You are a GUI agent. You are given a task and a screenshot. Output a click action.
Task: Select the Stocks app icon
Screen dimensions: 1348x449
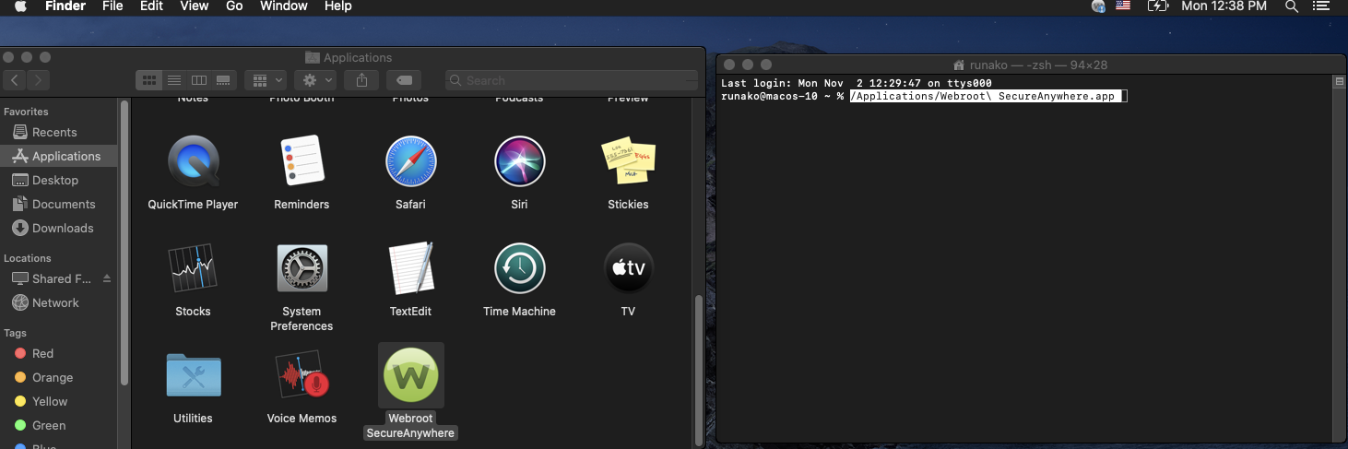(x=193, y=268)
